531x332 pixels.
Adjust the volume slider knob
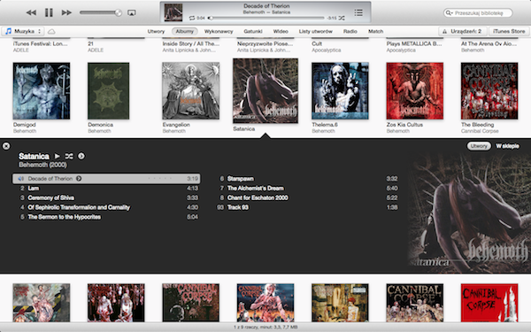[118, 13]
